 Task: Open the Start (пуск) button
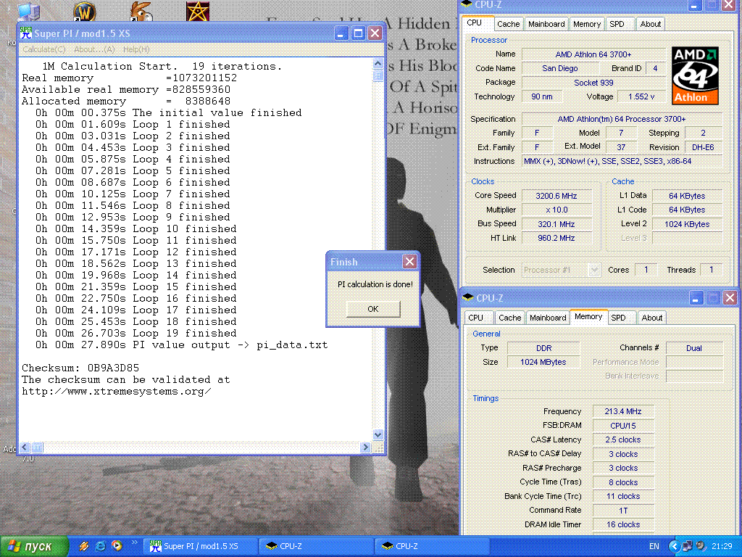tap(34, 546)
